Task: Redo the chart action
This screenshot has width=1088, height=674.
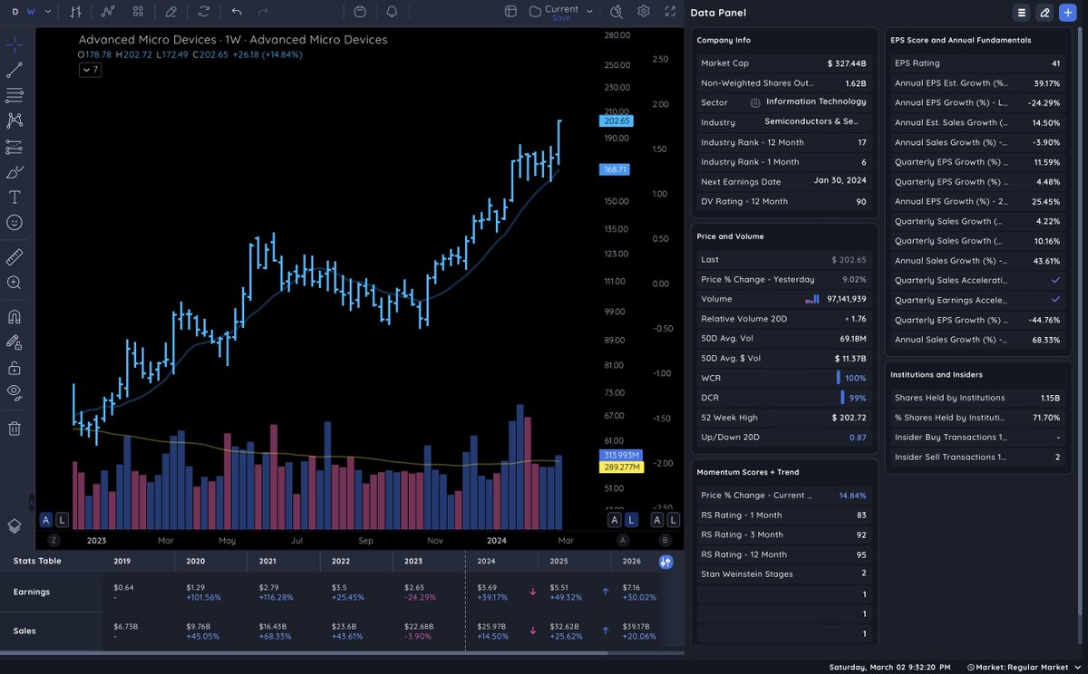Action: click(x=263, y=12)
